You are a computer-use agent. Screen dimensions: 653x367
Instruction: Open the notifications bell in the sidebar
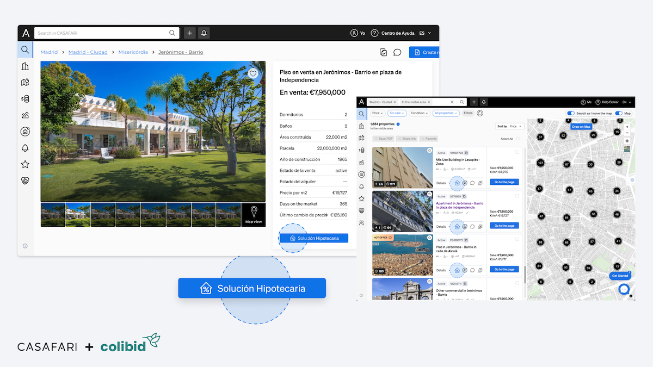pyautogui.click(x=25, y=148)
